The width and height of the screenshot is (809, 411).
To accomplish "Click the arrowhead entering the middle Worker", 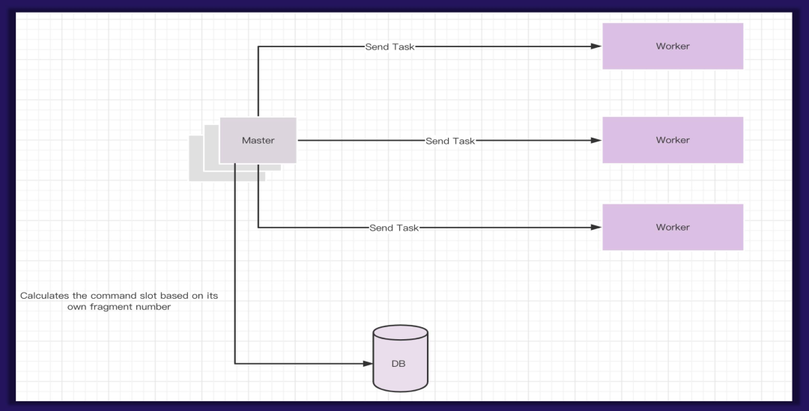I will point(596,140).
